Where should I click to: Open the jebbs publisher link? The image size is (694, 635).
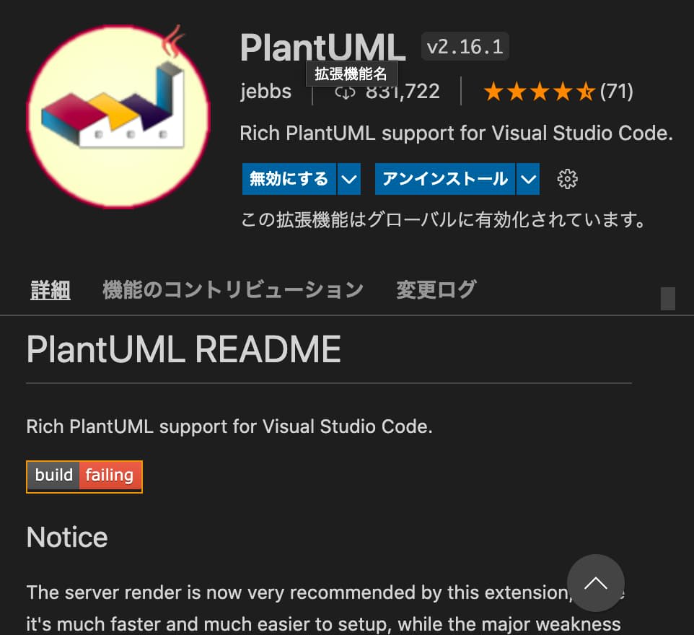click(265, 92)
